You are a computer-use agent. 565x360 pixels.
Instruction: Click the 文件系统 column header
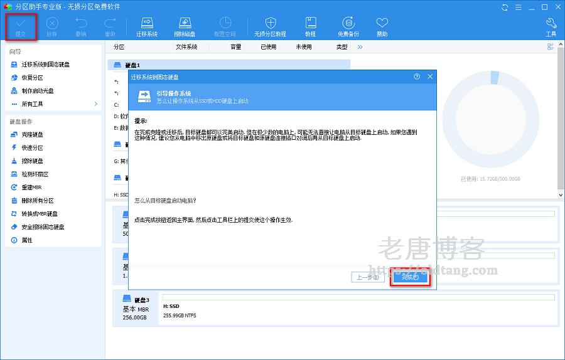pos(186,47)
